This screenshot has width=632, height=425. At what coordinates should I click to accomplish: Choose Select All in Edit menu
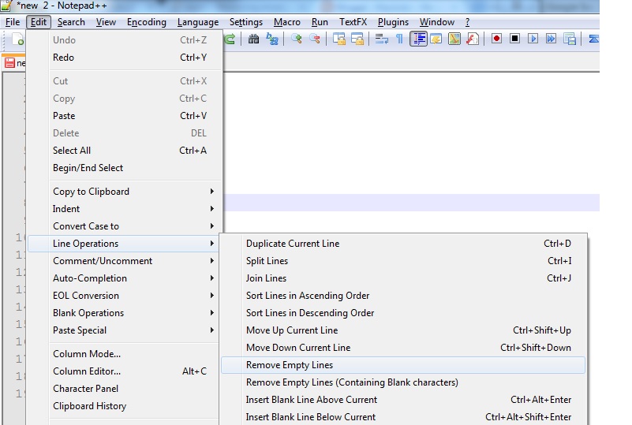(125, 151)
